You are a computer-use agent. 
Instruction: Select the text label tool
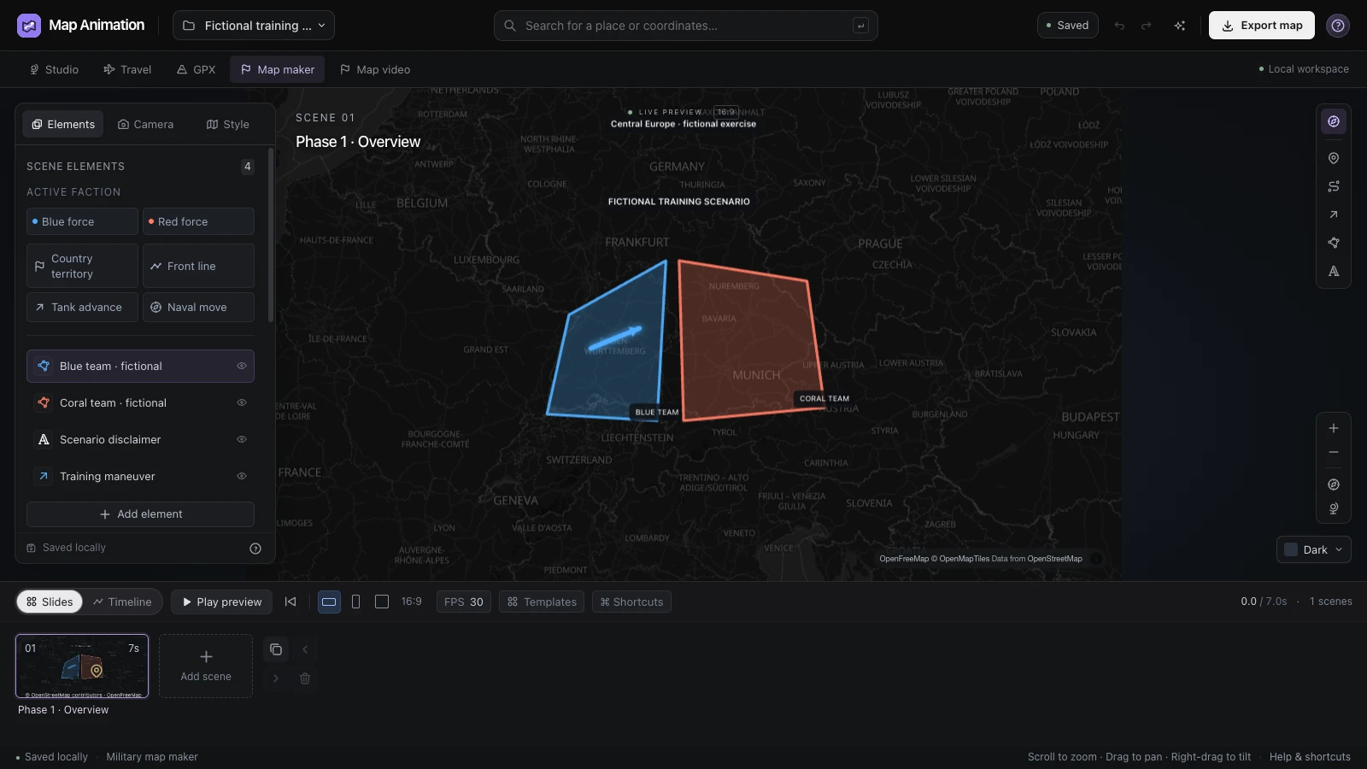coord(1334,271)
